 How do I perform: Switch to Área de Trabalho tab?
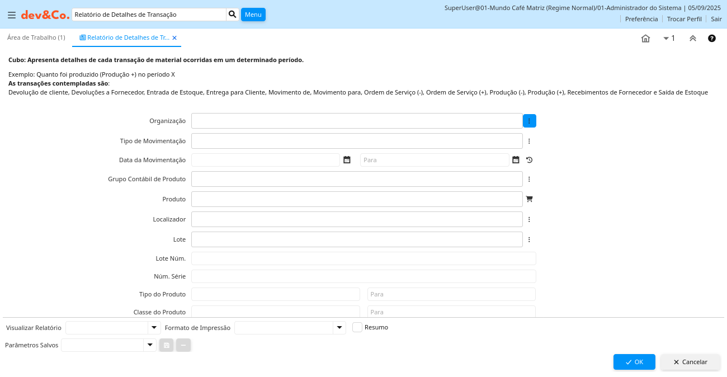coord(36,37)
